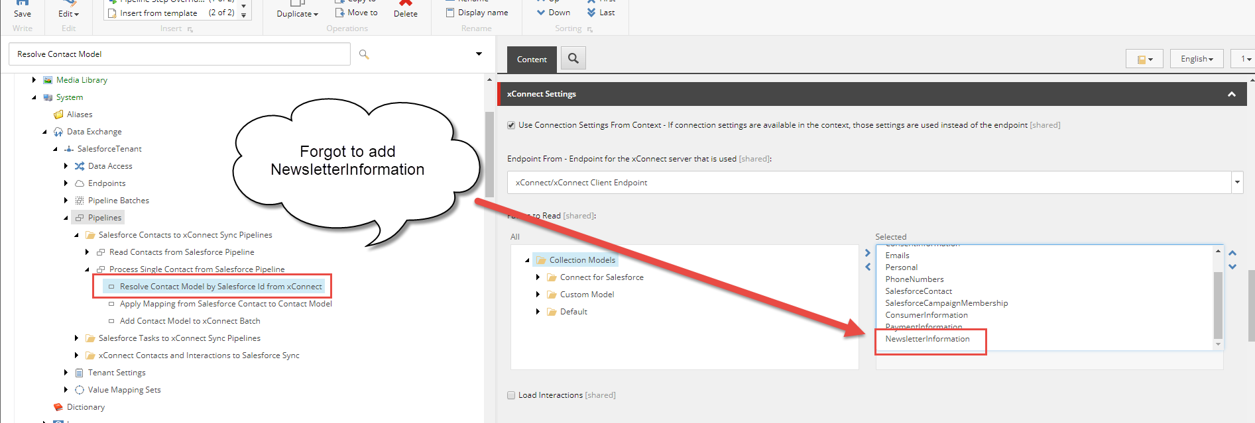The image size is (1255, 423).
Task: Switch to the Content tab
Action: (x=532, y=59)
